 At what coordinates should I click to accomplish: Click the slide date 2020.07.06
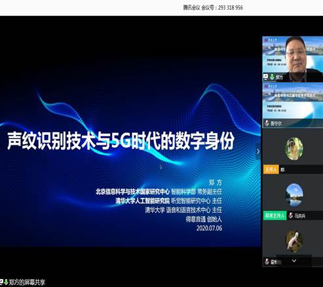(209, 228)
